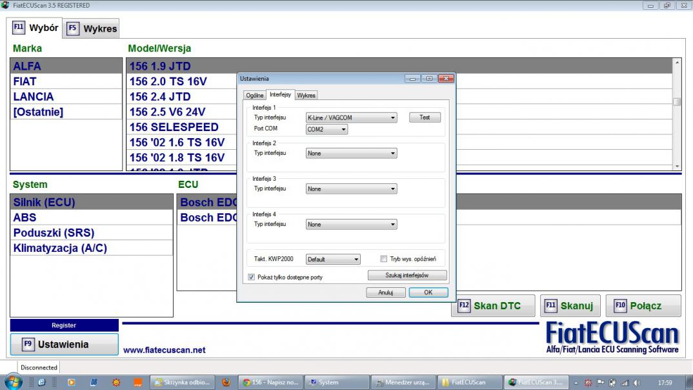Viewport: 693px width, 390px height.
Task: Click Szukaj interfejsów button
Action: pyautogui.click(x=407, y=275)
